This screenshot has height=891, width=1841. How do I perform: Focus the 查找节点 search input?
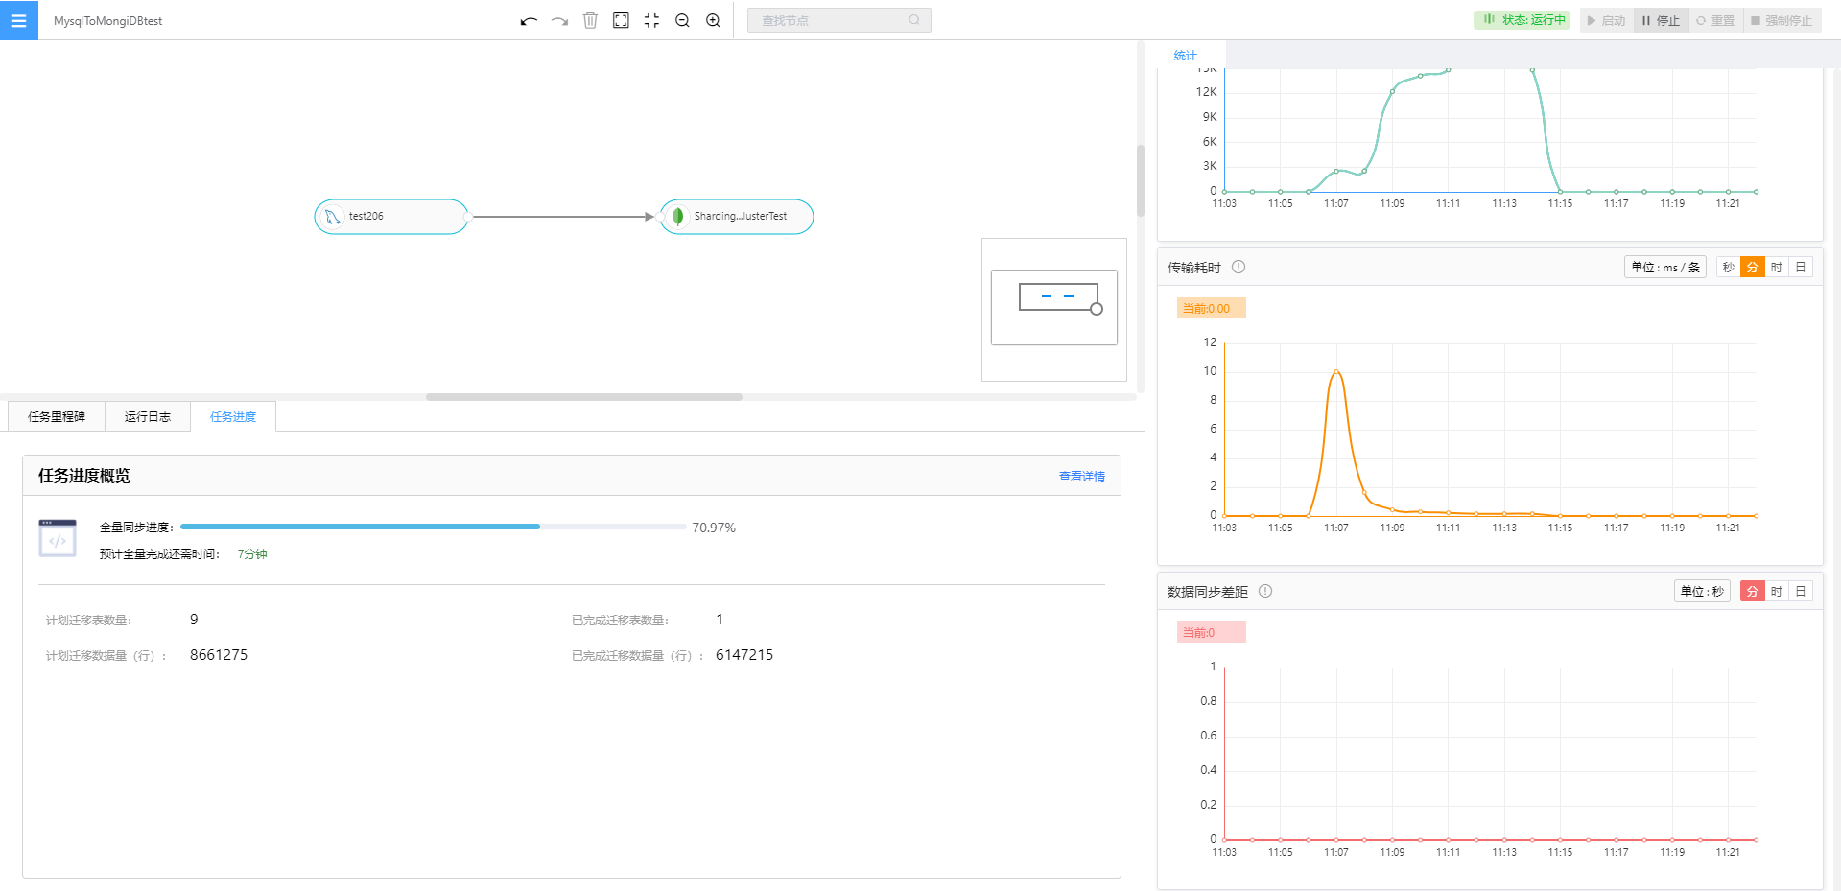click(839, 20)
